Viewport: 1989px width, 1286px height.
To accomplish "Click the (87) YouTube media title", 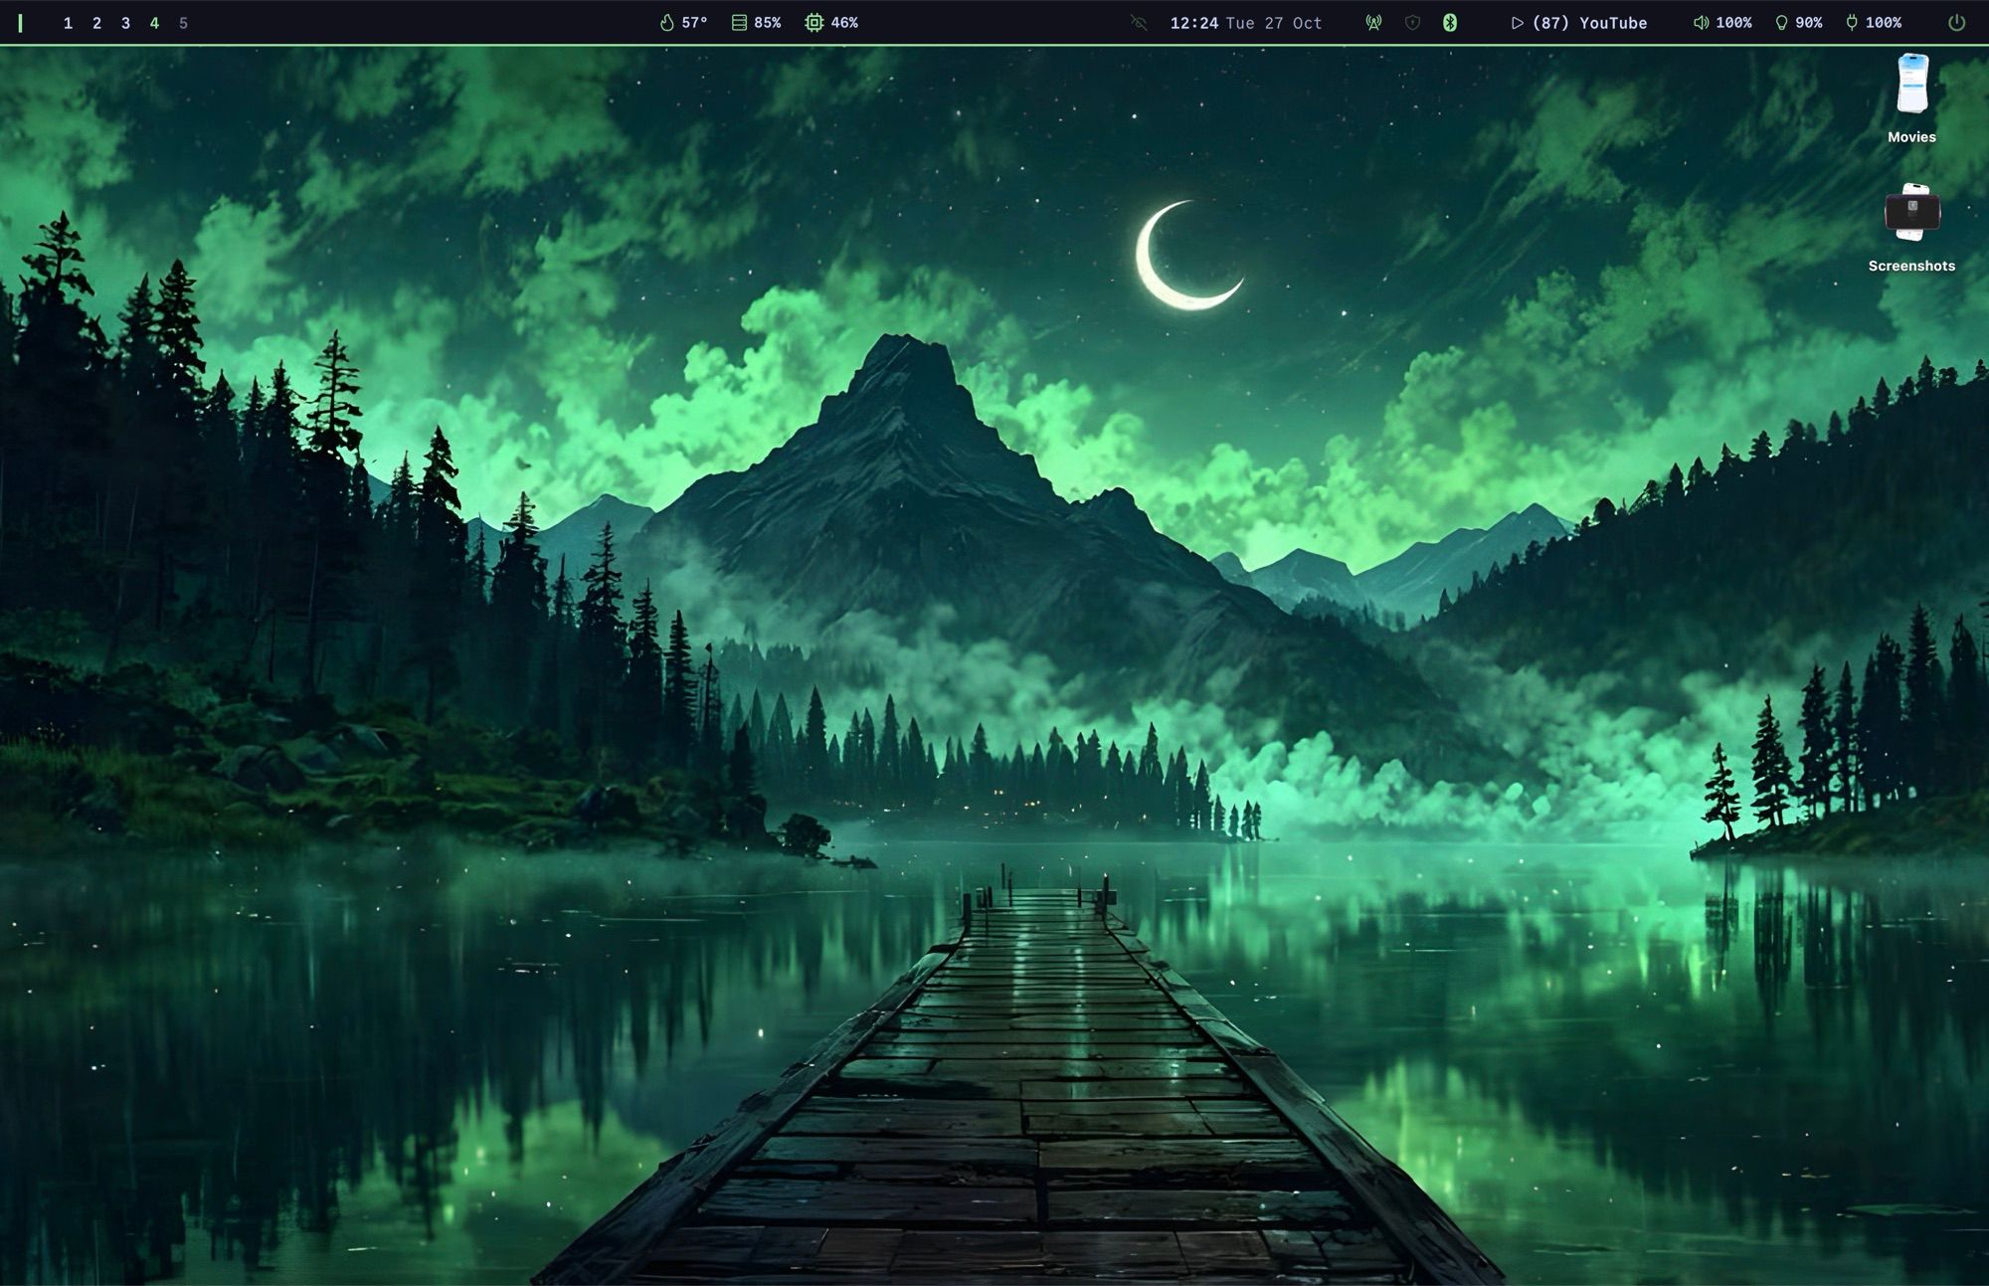I will pyautogui.click(x=1589, y=23).
